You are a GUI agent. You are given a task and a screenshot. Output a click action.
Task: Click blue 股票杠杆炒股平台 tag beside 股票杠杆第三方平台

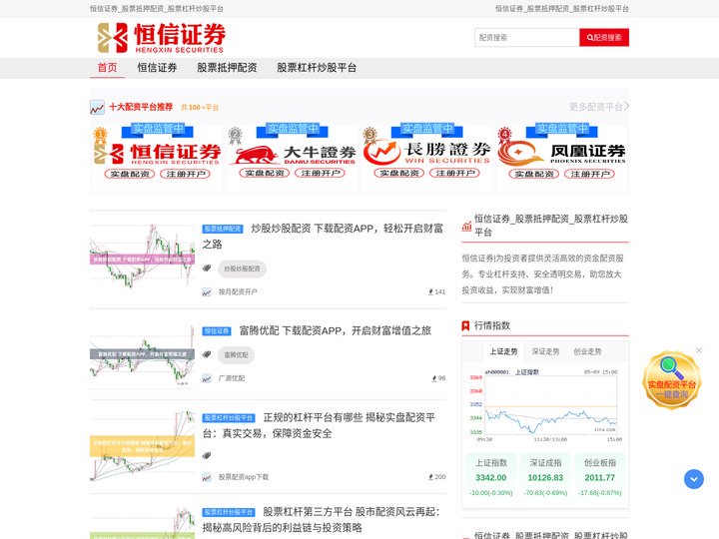(x=229, y=512)
